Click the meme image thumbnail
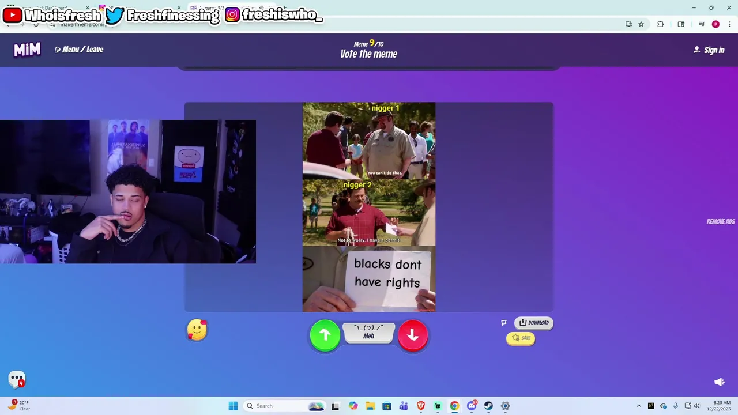Screen dimensions: 738x415 [369, 207]
